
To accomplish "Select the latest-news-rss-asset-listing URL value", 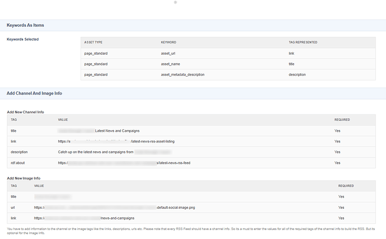I will [x=116, y=141].
